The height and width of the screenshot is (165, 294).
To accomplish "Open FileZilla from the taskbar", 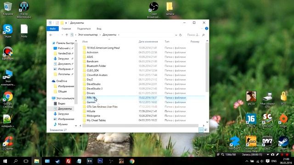I will [68, 161].
